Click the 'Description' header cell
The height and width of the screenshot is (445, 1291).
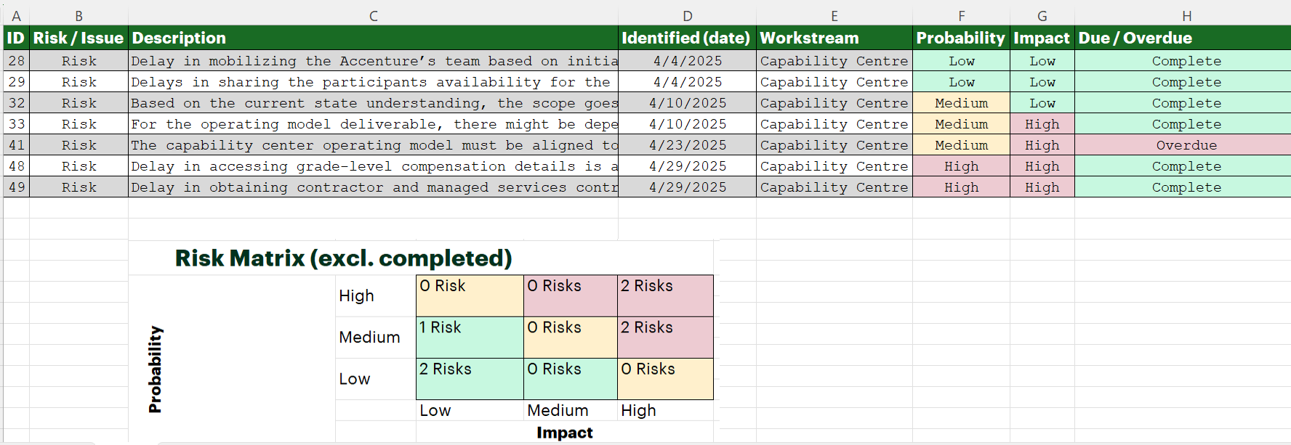[x=373, y=38]
